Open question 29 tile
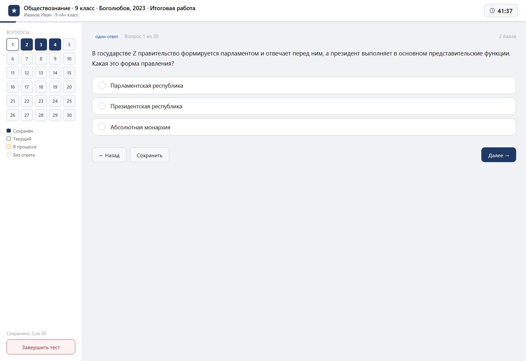 55,115
